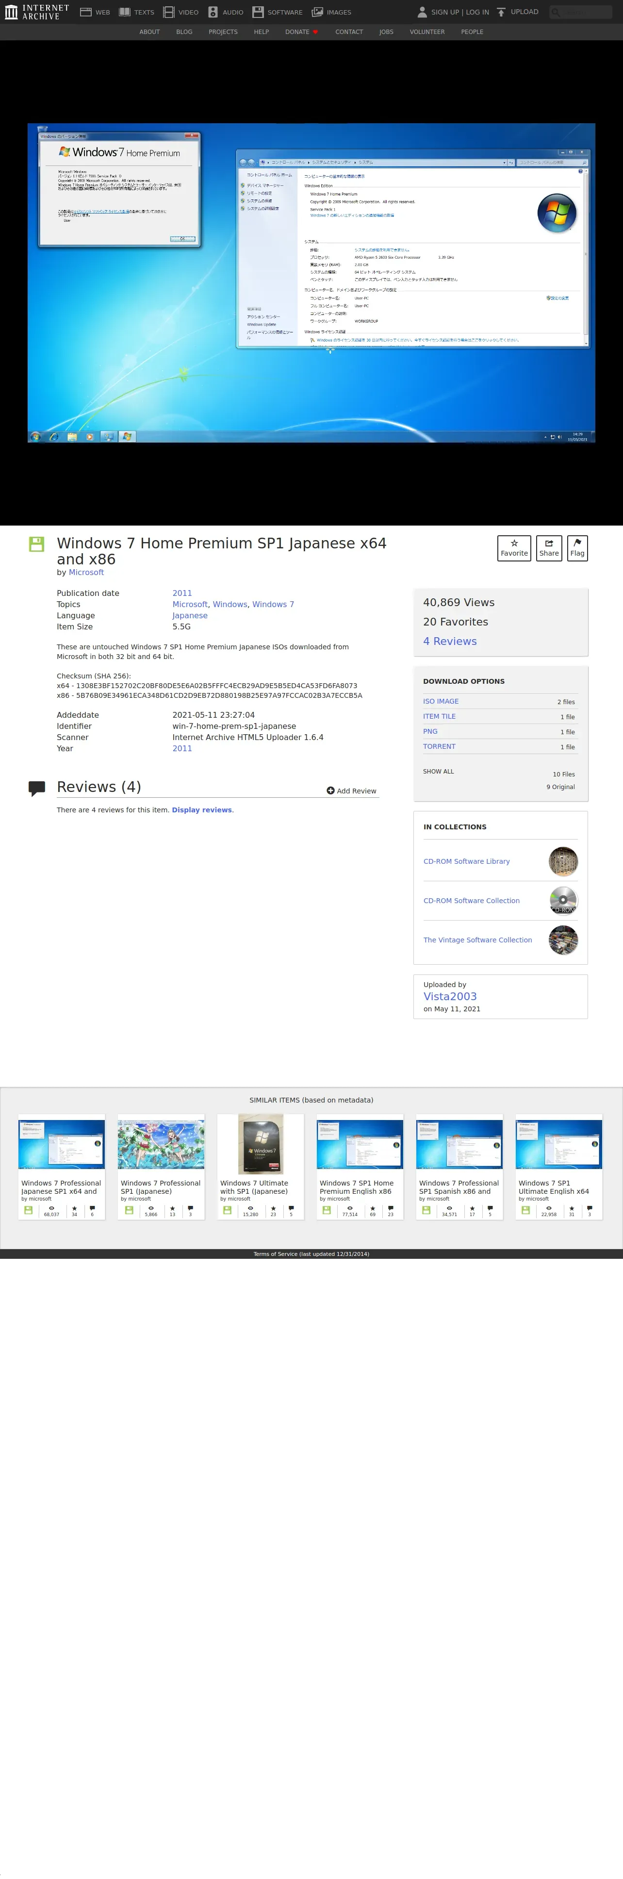Open the Blog menu item
Screen dimensions: 623x1879
pyautogui.click(x=184, y=32)
